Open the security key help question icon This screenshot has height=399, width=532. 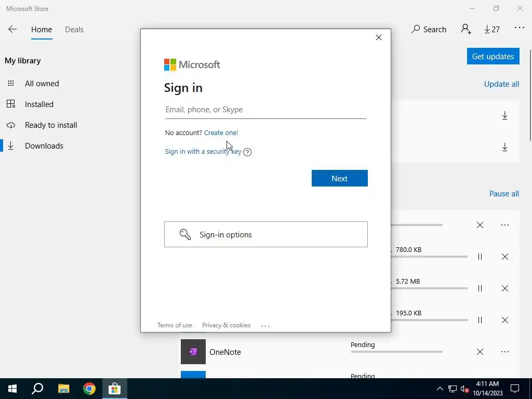click(247, 152)
